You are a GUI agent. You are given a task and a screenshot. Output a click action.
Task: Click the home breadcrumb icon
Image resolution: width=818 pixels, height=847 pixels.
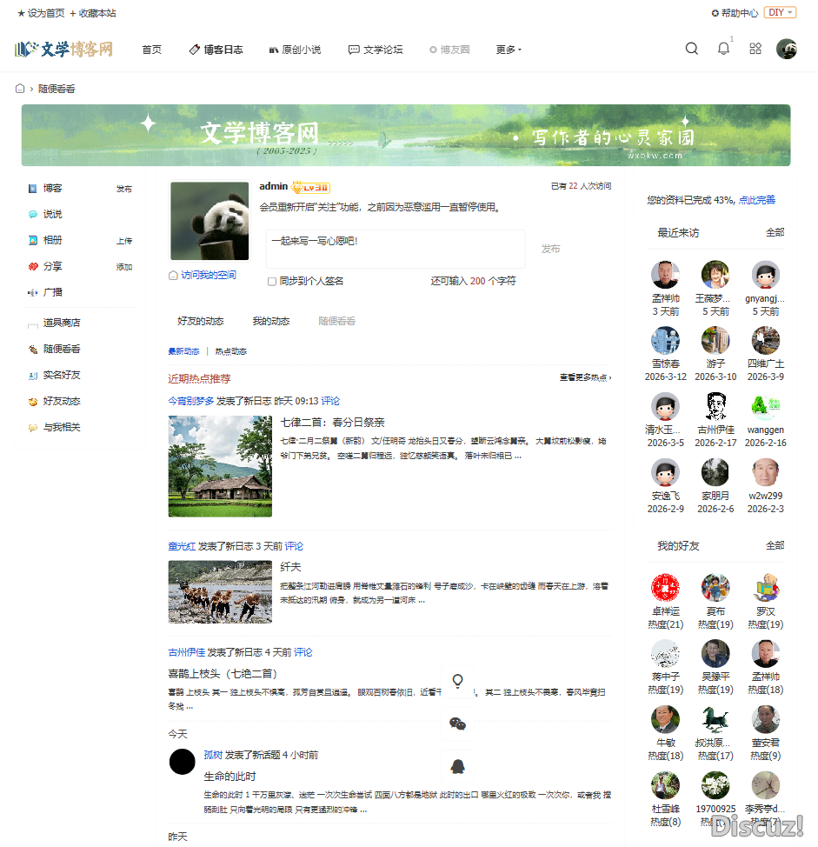tap(20, 88)
